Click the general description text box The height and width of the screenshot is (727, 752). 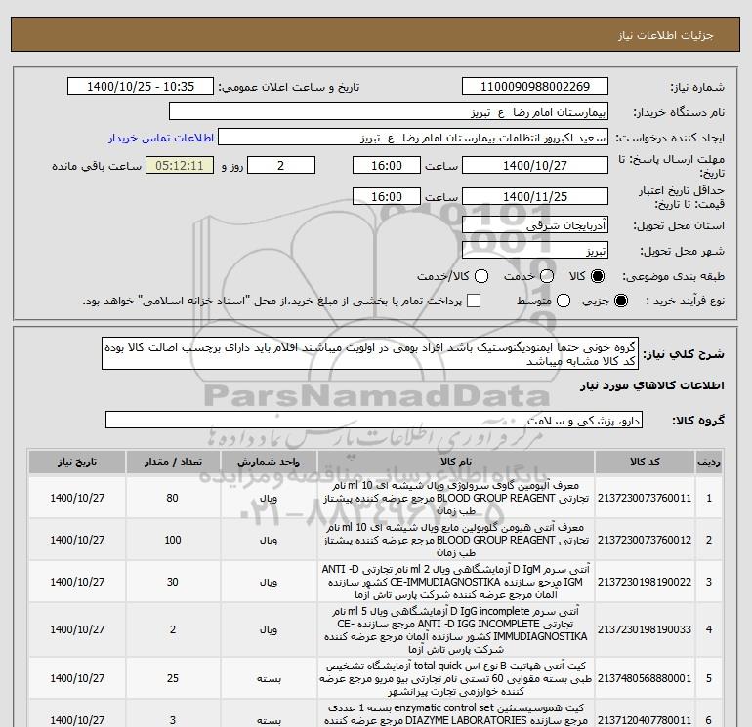(370, 353)
